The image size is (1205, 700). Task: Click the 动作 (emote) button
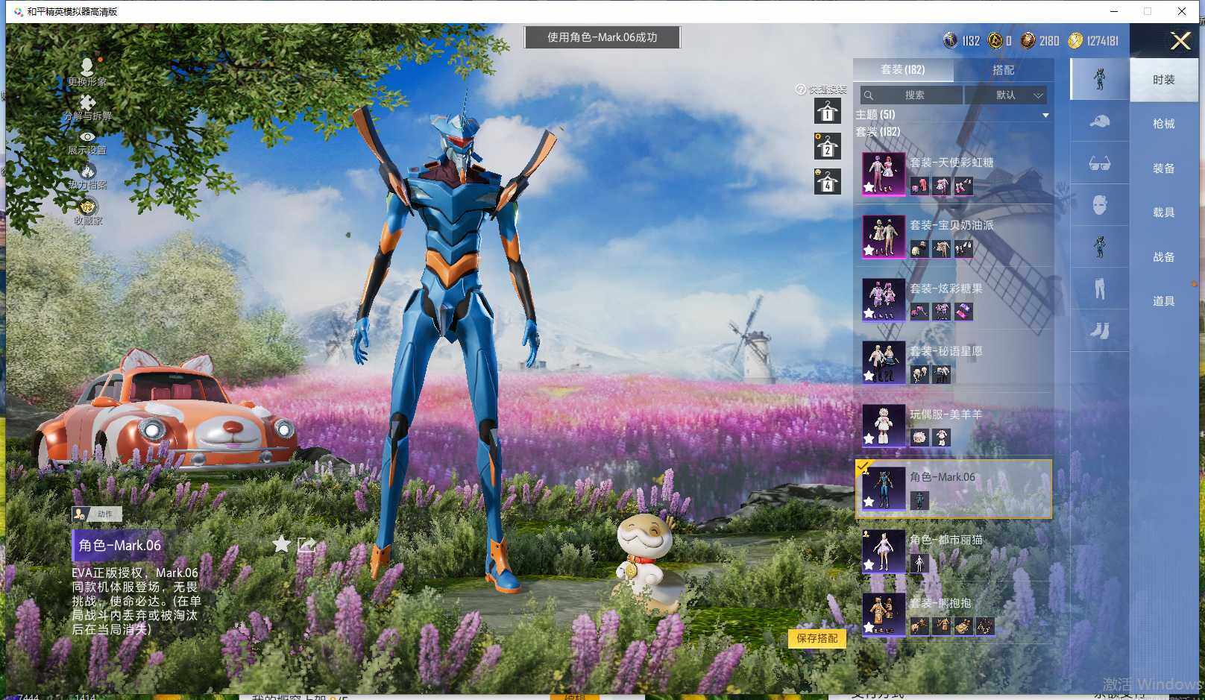97,514
